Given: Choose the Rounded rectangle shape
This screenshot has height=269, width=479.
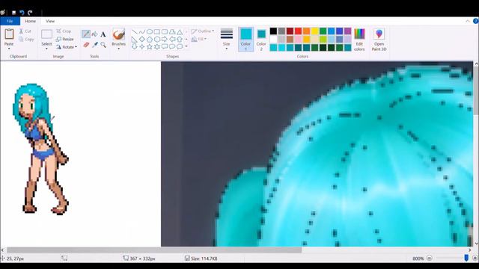Looking at the screenshot, I should pos(165,31).
